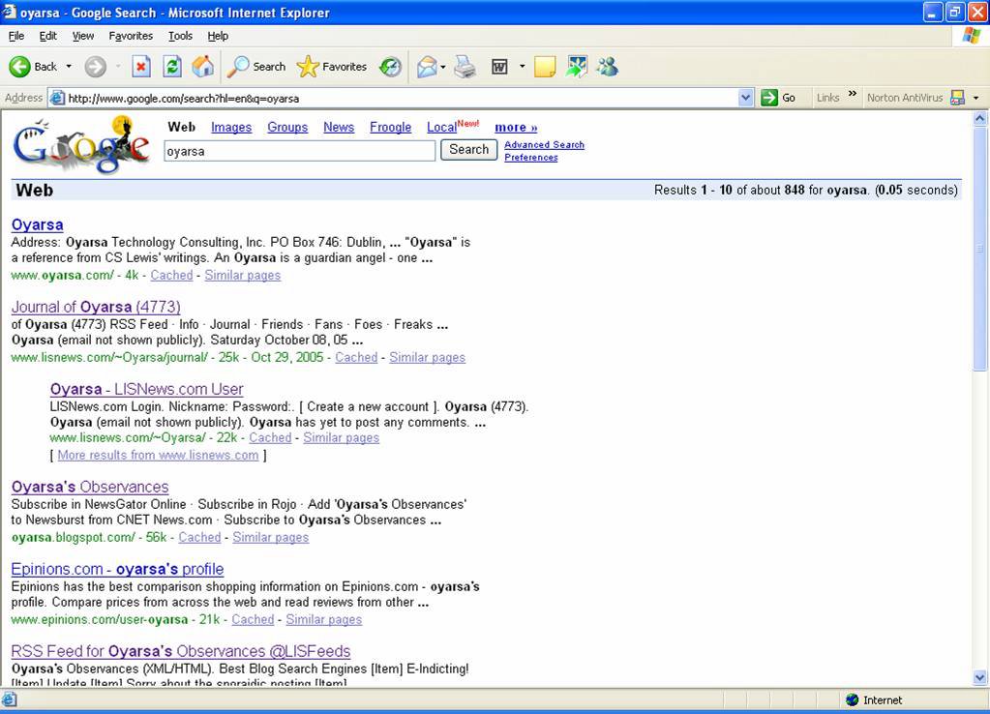Go back using the green Back arrow
The height and width of the screenshot is (714, 990).
pos(19,67)
